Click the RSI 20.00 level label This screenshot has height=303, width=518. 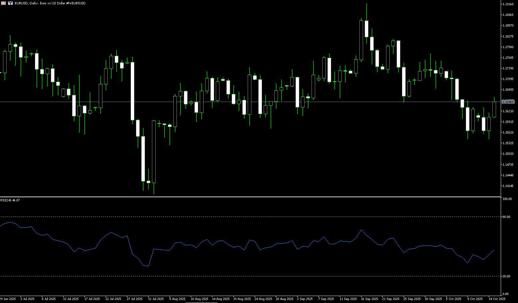coord(506,276)
